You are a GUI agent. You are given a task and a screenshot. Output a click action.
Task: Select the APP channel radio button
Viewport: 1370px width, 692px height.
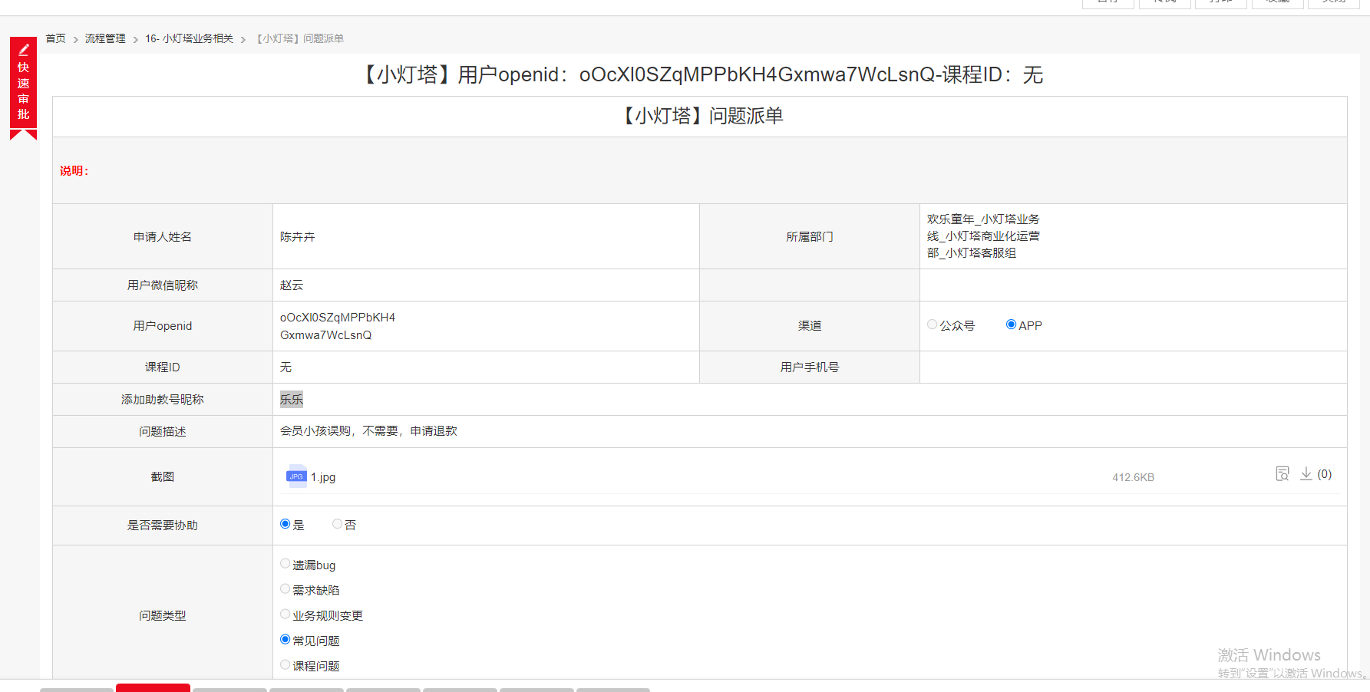pyautogui.click(x=1011, y=325)
